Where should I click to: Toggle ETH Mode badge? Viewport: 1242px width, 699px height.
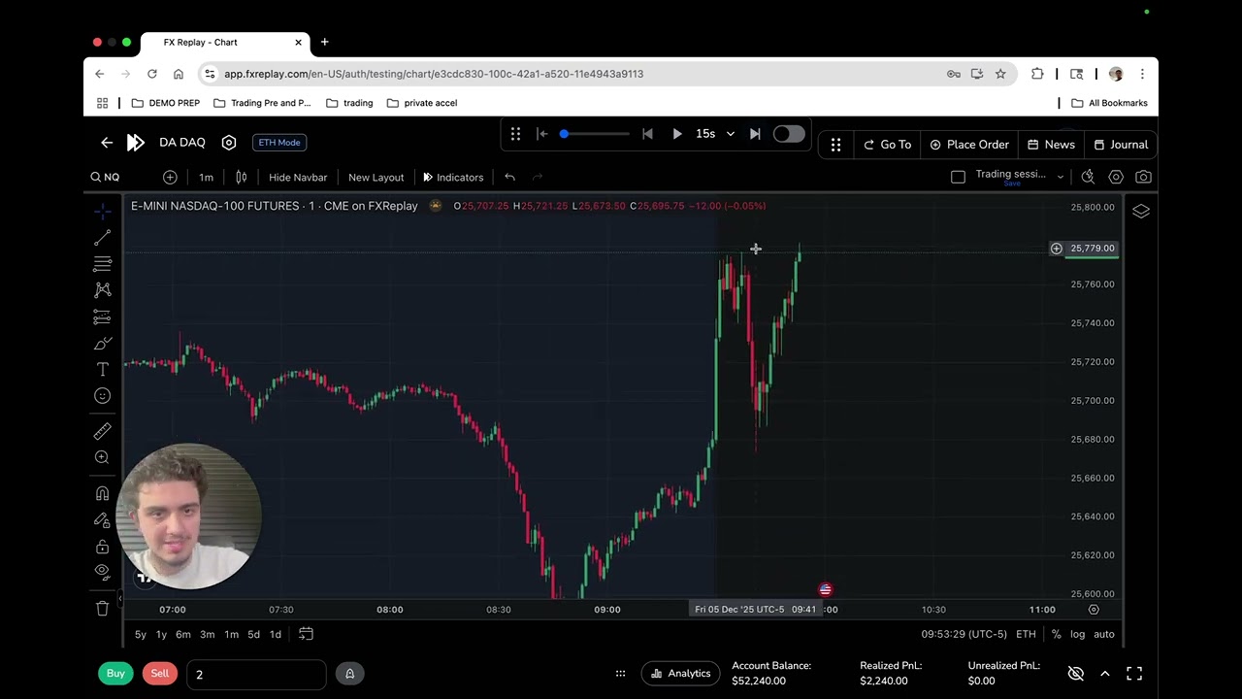point(279,143)
